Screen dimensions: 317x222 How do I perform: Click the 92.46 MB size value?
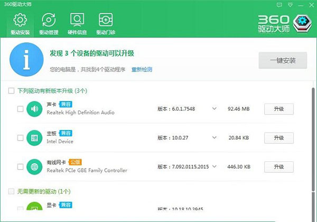(239, 109)
